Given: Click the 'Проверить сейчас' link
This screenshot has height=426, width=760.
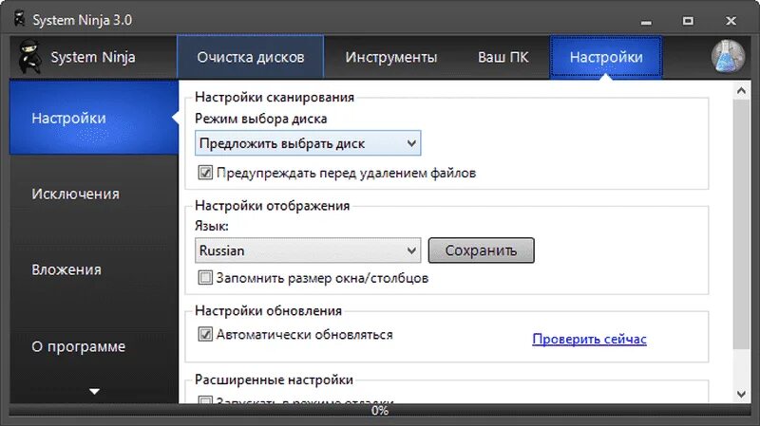Looking at the screenshot, I should coord(589,339).
